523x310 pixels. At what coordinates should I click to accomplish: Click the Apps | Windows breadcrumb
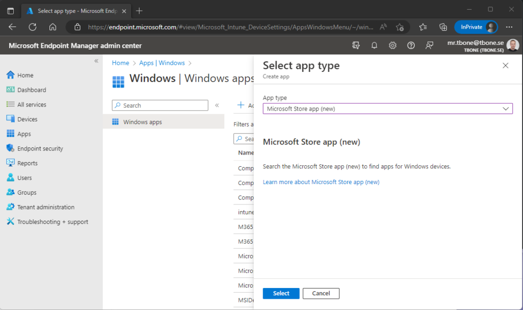coord(162,63)
